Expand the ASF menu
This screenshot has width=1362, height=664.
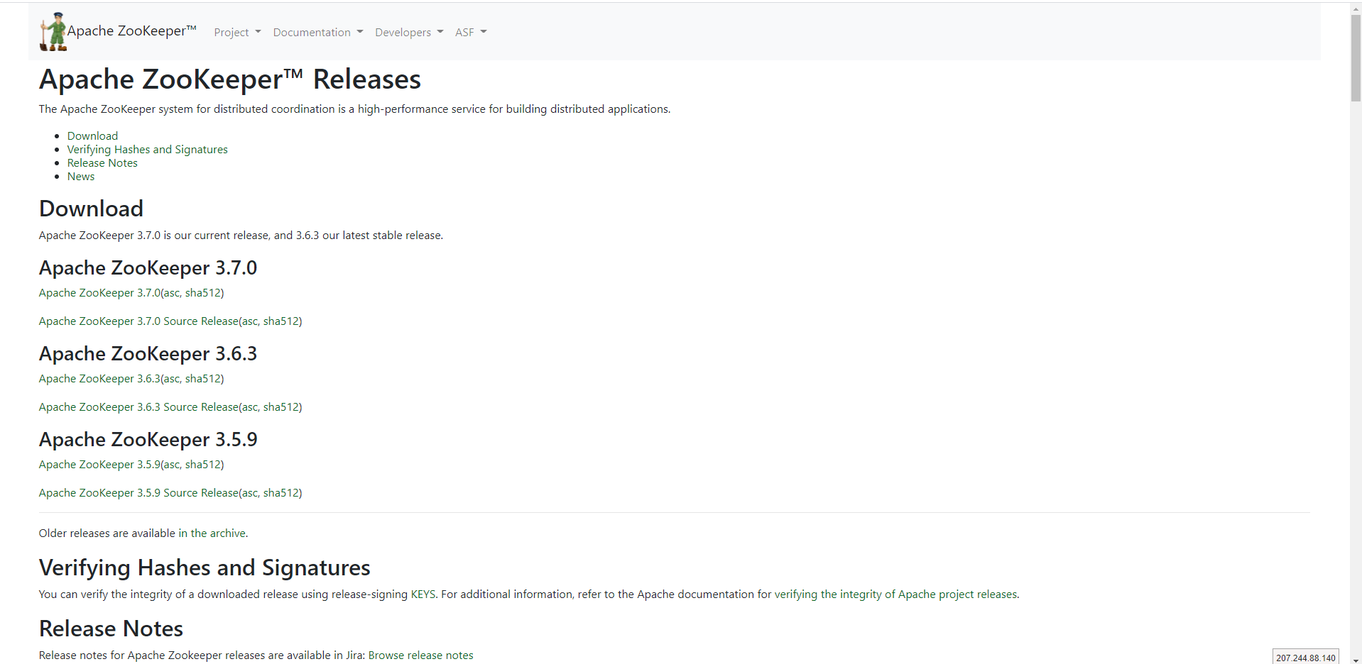click(x=471, y=33)
